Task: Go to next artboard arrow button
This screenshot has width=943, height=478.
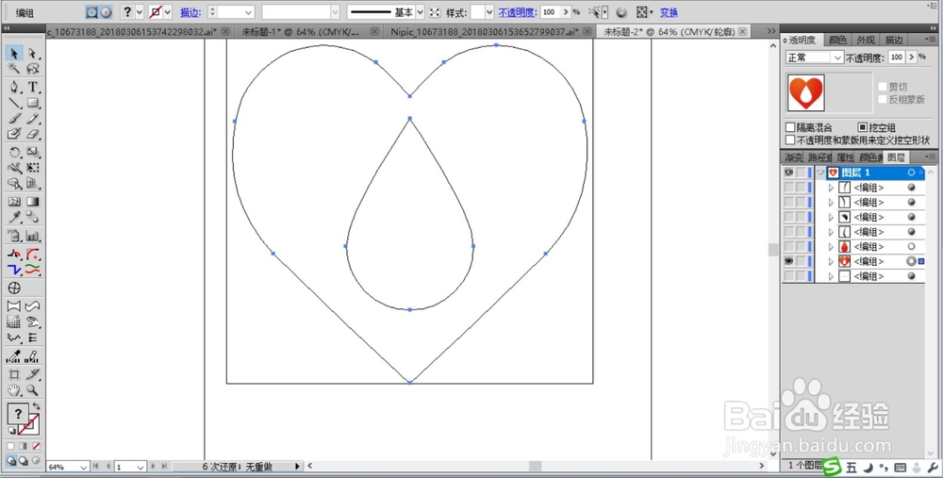Action: point(154,467)
